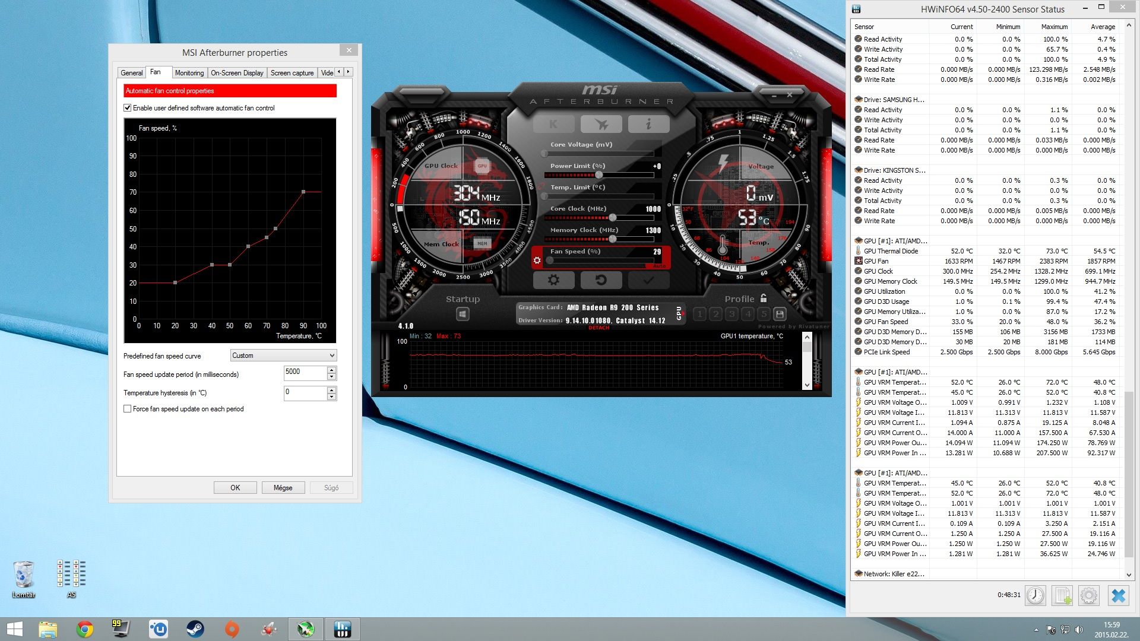The width and height of the screenshot is (1140, 641).
Task: Open Afterburner settings gear button
Action: pos(553,280)
